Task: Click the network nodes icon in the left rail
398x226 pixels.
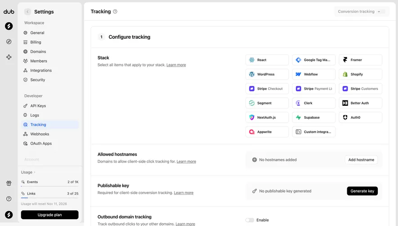Action: [x=9, y=57]
